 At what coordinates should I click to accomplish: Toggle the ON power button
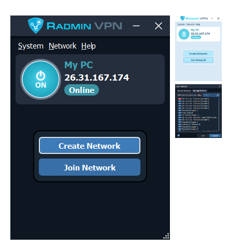pyautogui.click(x=40, y=79)
